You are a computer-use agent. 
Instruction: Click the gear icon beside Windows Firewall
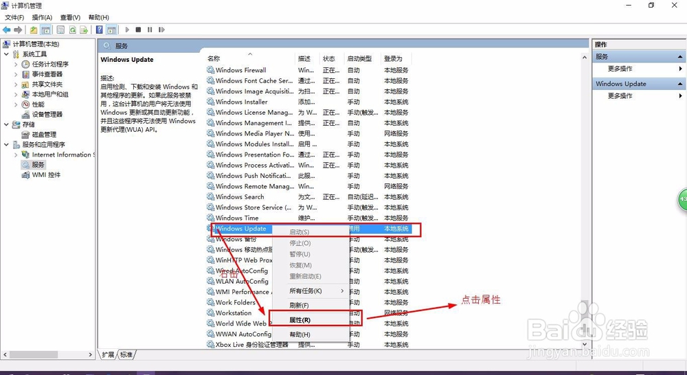(210, 70)
